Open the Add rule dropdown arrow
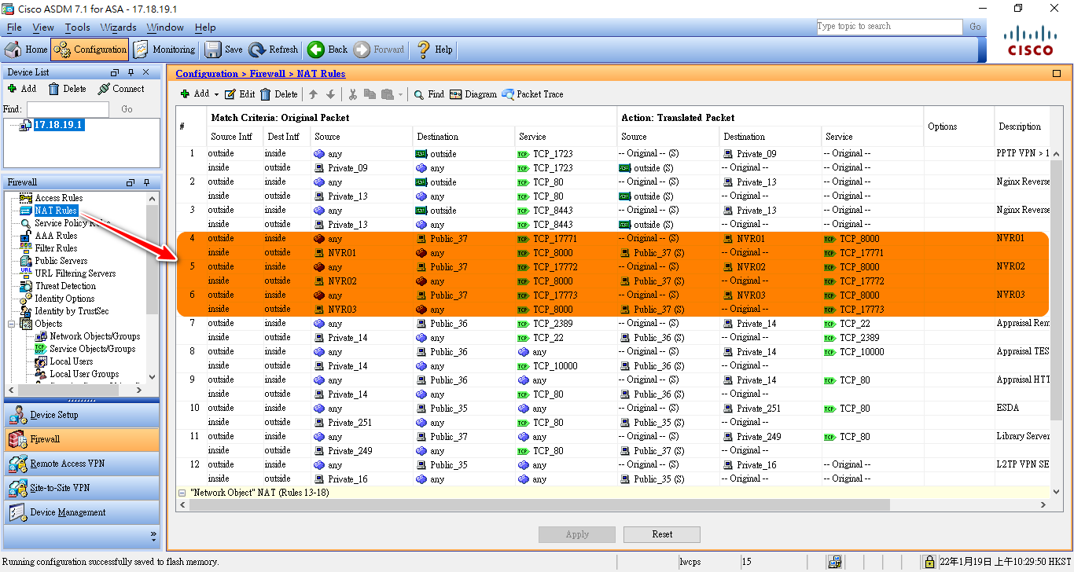 [x=216, y=94]
